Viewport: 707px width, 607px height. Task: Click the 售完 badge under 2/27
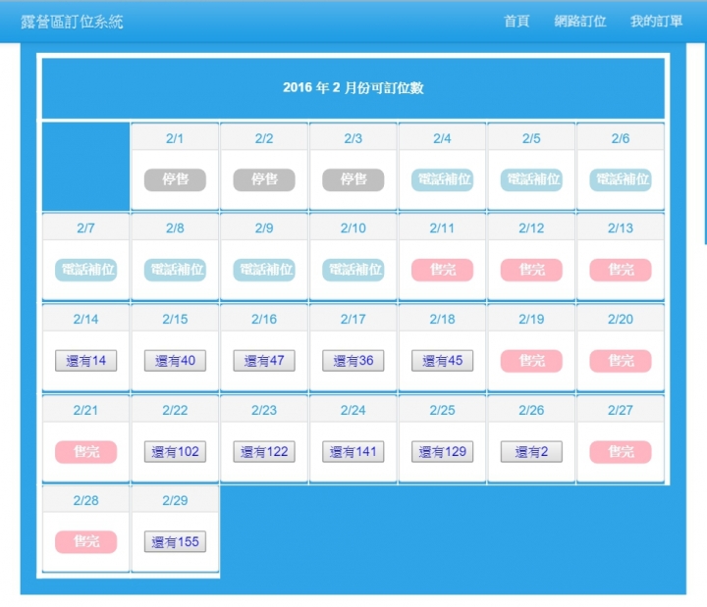[x=621, y=452]
